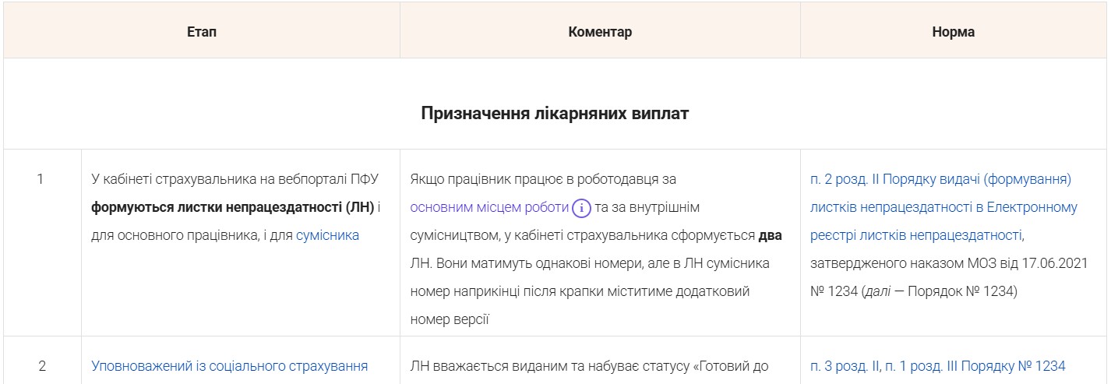This screenshot has width=1111, height=384.
Task: Open the сумісника link in step 1
Action: coord(327,235)
